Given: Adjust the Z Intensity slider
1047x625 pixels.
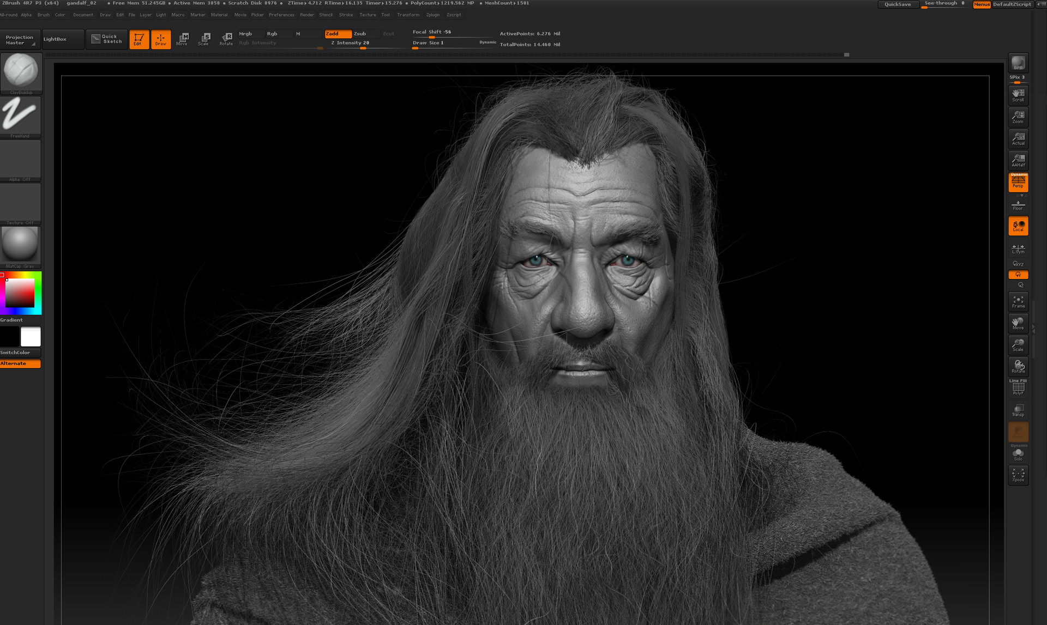Looking at the screenshot, I should [366, 44].
